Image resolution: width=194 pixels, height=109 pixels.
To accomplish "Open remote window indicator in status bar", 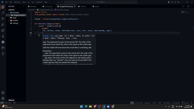I will [x=2, y=103].
